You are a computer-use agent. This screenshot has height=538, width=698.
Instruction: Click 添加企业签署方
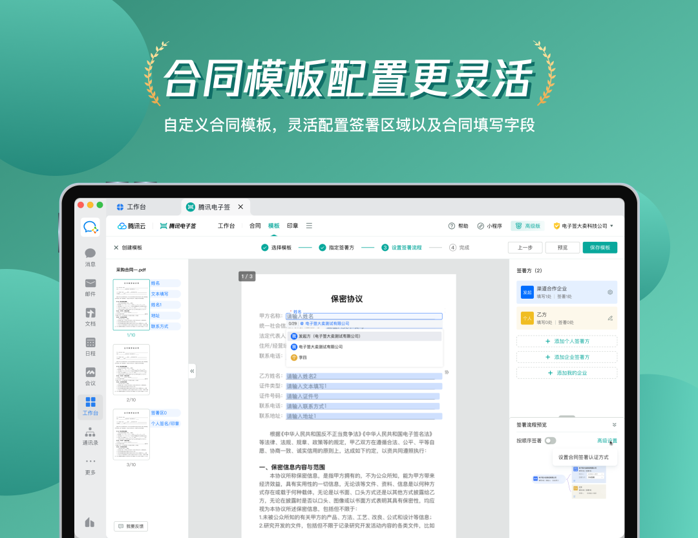pyautogui.click(x=567, y=357)
